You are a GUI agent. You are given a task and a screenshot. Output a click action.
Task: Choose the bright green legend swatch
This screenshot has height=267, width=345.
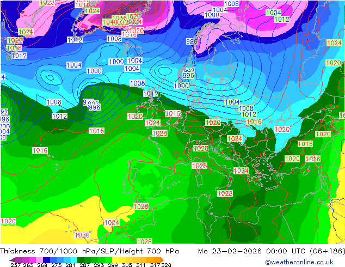pyautogui.click(x=108, y=260)
